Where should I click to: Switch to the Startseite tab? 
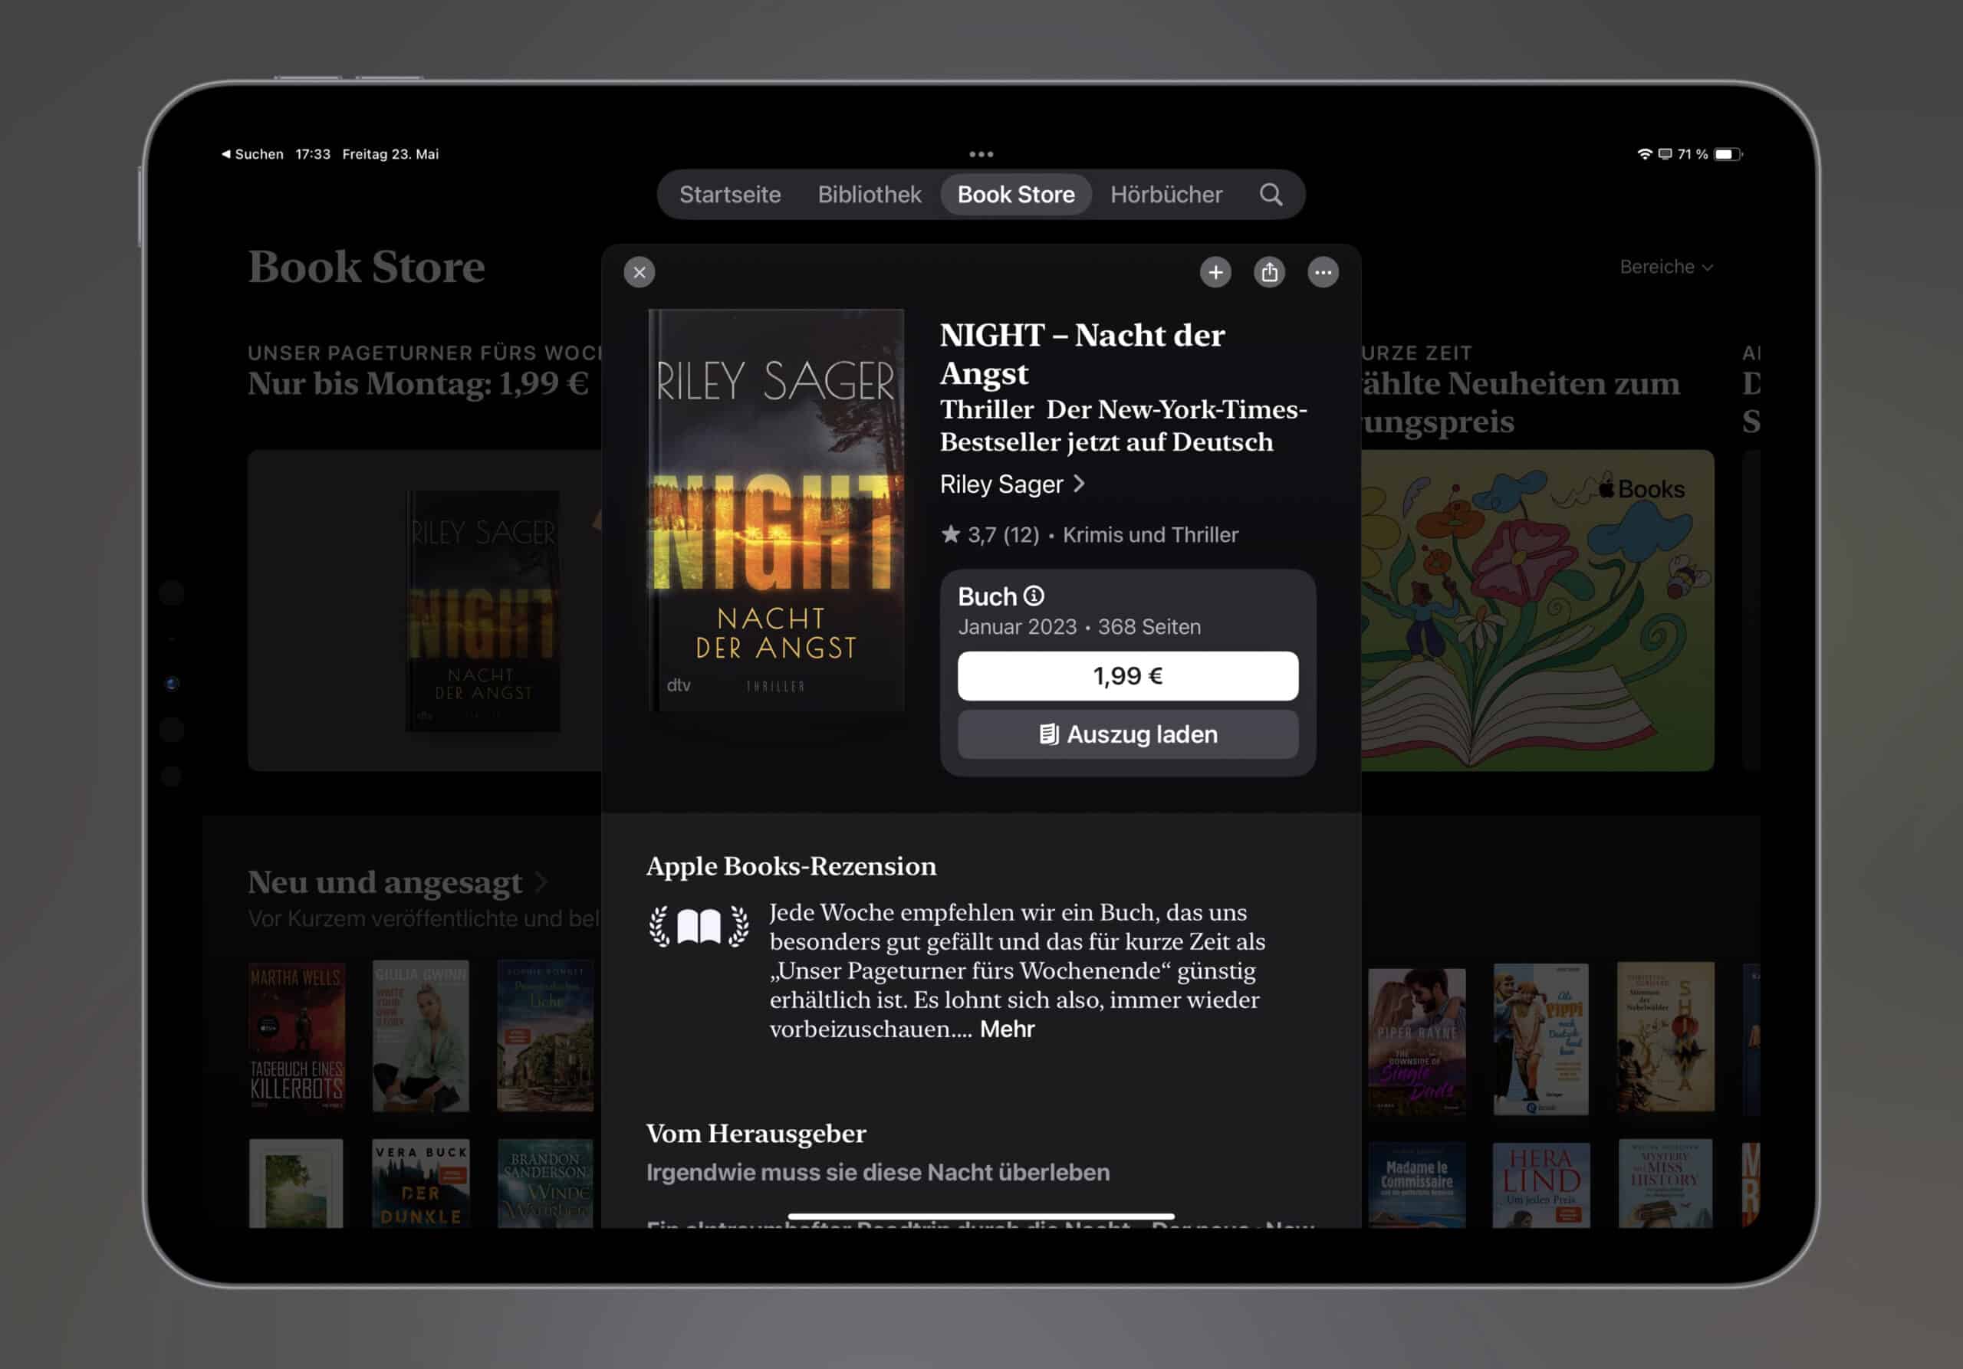tap(729, 195)
